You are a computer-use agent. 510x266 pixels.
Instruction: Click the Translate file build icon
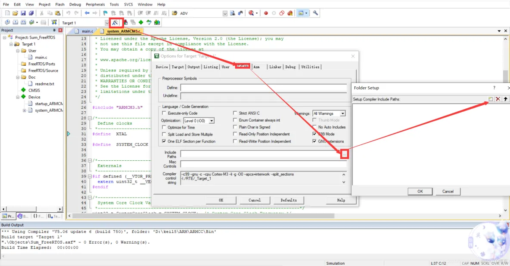pyautogui.click(x=7, y=22)
